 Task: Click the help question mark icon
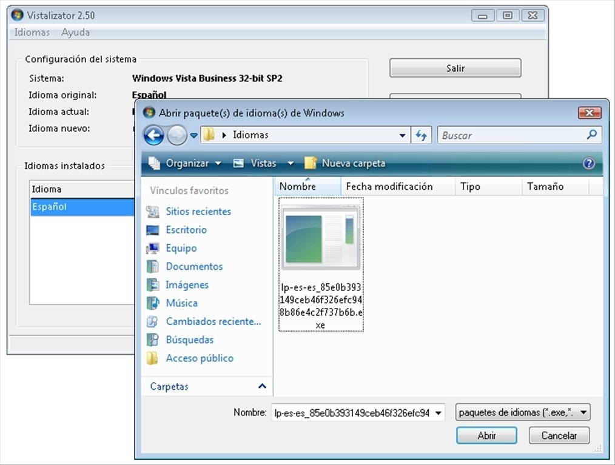[x=589, y=163]
